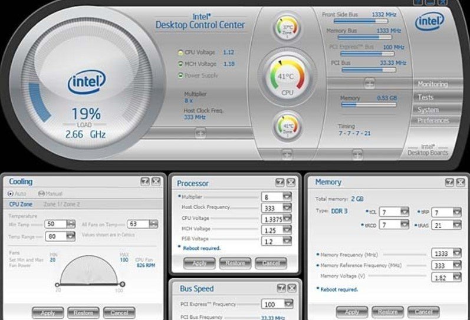The image size is (470, 320).
Task: Click the 826 RPM CPU fan value
Action: [x=146, y=265]
